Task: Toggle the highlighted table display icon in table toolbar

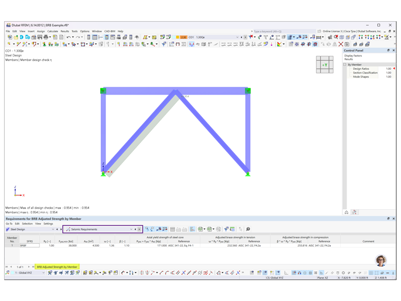Action: [x=192, y=229]
